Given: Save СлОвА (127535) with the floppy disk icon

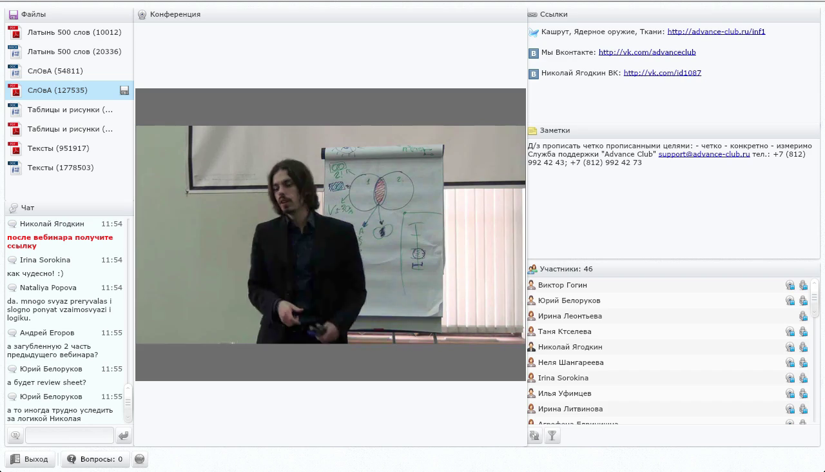Looking at the screenshot, I should [x=124, y=91].
